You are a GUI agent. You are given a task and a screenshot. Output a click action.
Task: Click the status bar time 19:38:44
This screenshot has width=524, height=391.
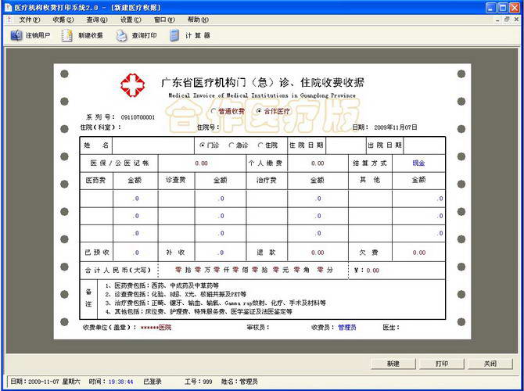(120, 382)
